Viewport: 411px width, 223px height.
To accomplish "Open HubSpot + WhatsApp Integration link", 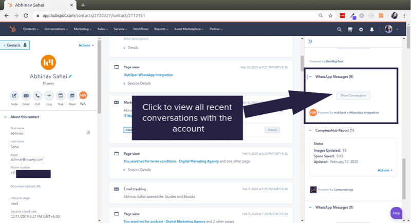I will tap(356, 113).
